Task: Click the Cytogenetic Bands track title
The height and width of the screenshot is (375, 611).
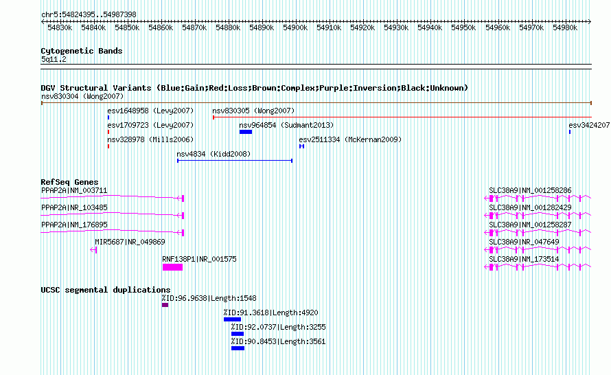Action: pyautogui.click(x=82, y=51)
